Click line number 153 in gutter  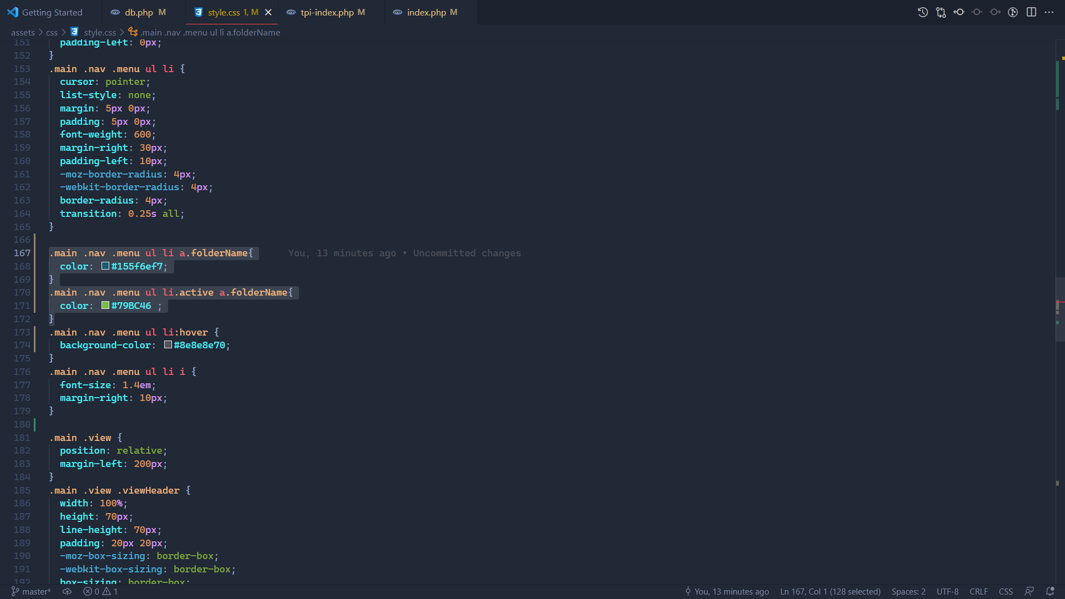[22, 69]
